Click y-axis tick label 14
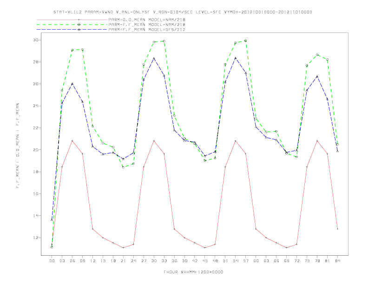368x284 pixels. tap(36, 216)
